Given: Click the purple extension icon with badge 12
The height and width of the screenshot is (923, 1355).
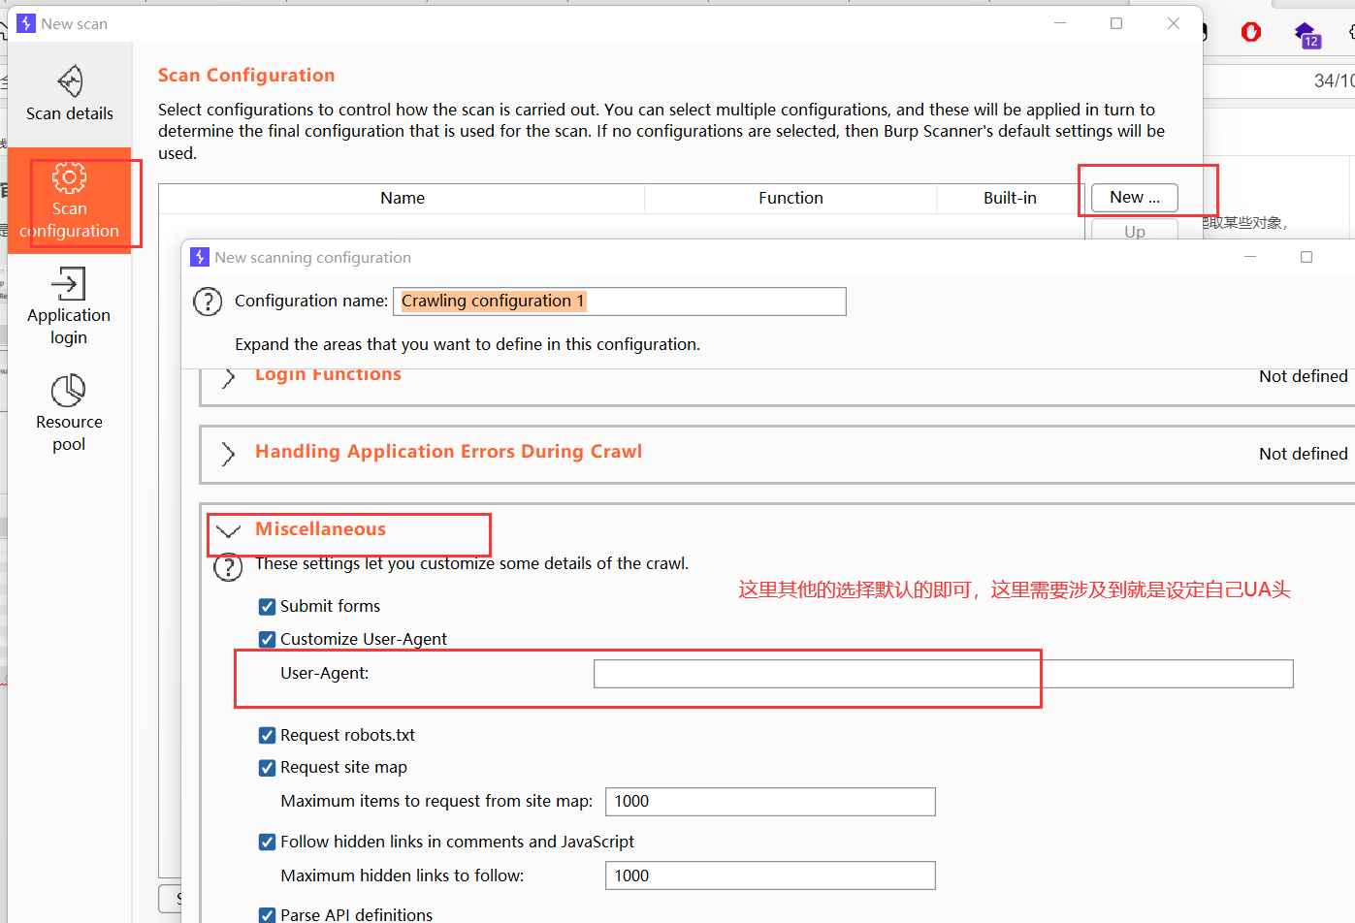Looking at the screenshot, I should [1307, 35].
